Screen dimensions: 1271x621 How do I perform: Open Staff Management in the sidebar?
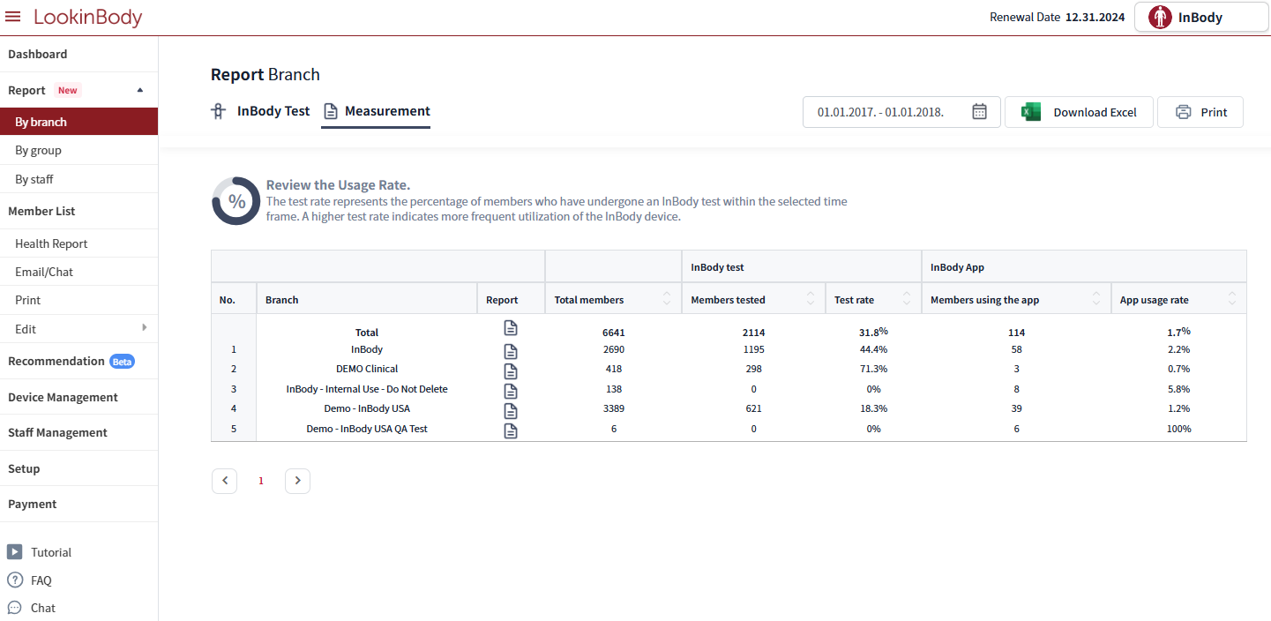[79, 432]
